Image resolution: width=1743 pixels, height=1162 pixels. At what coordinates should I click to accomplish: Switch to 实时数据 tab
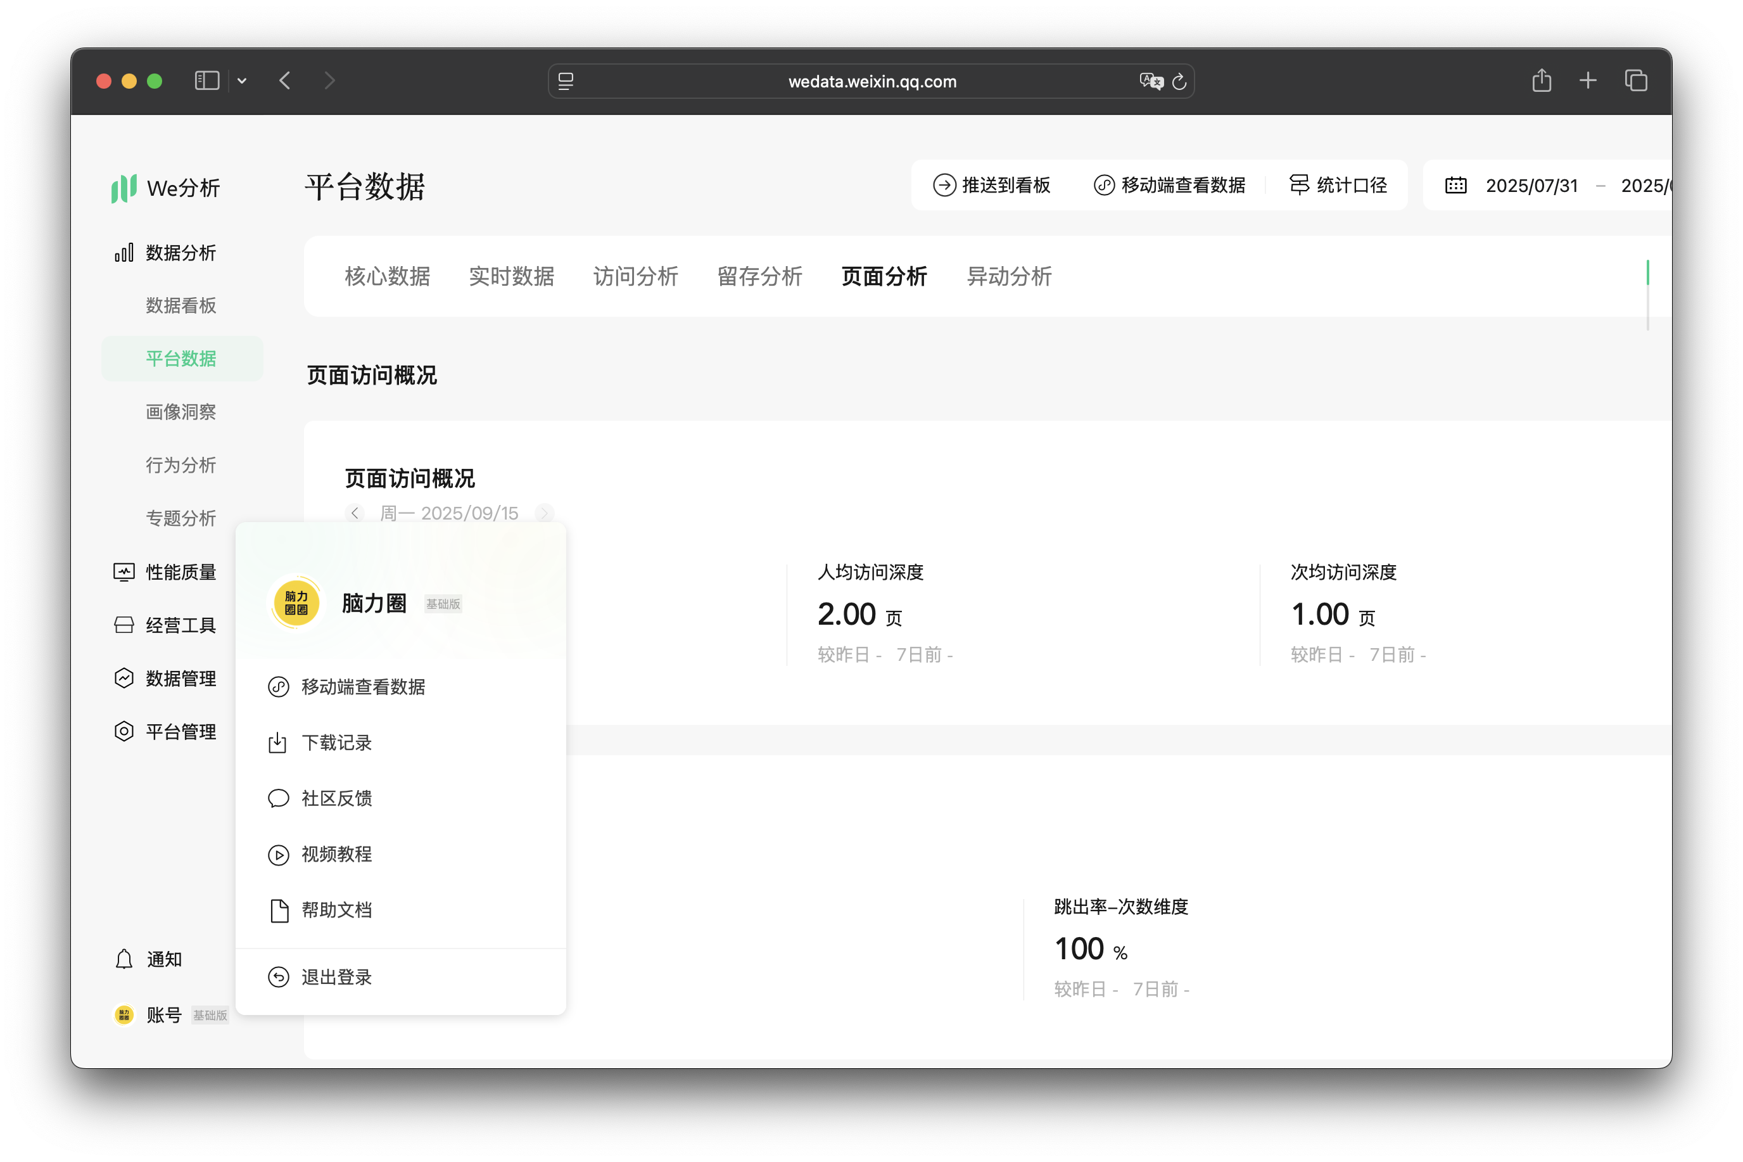pyautogui.click(x=511, y=276)
